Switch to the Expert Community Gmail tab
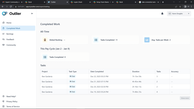Screen dimensions: 194x109 pyautogui.click(x=13, y=2)
